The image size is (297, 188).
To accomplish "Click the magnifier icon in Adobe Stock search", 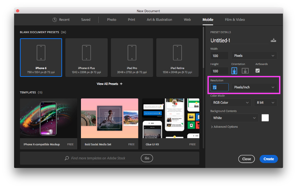I will point(67,158).
